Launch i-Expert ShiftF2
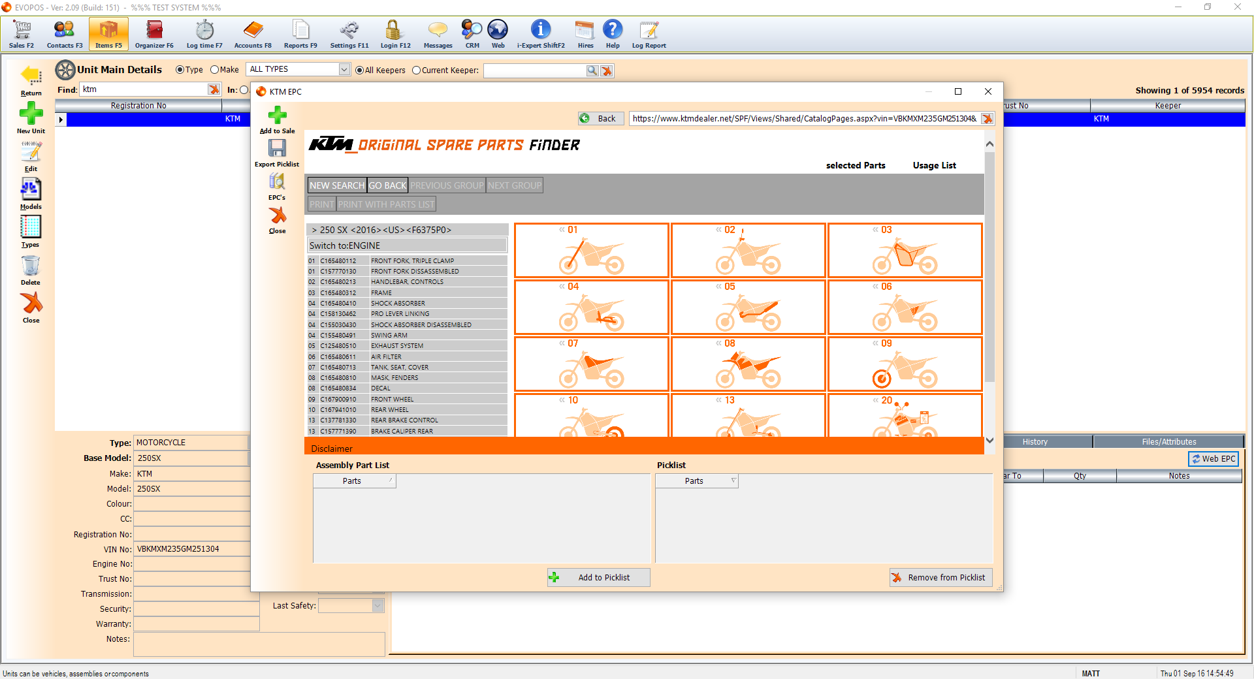 point(541,34)
